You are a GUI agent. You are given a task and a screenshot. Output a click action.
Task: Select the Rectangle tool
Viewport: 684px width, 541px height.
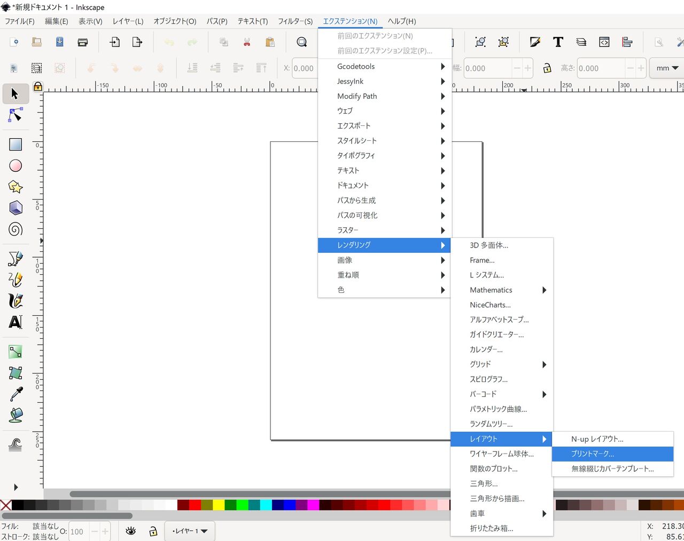pos(15,144)
